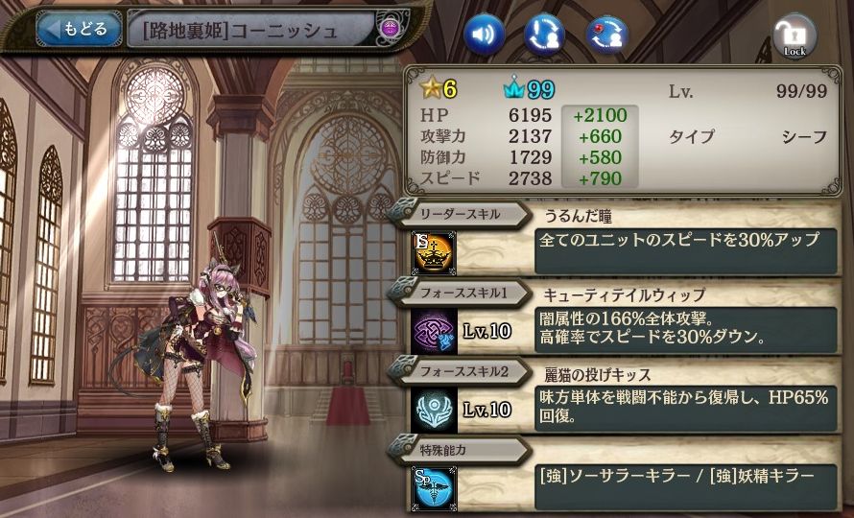Open the 特殊能力 header tab
The height and width of the screenshot is (518, 854).
pyautogui.click(x=459, y=450)
